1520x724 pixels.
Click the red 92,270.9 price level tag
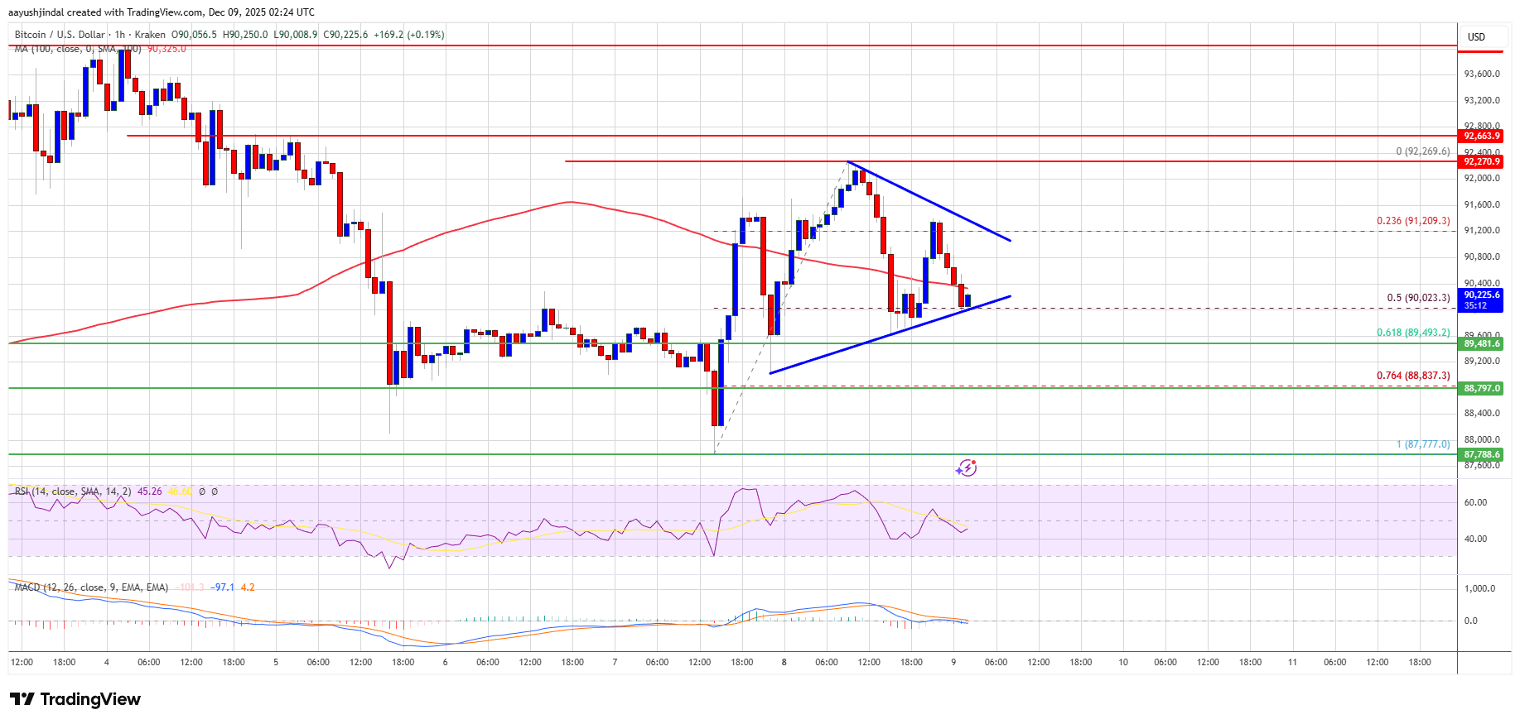tap(1481, 162)
